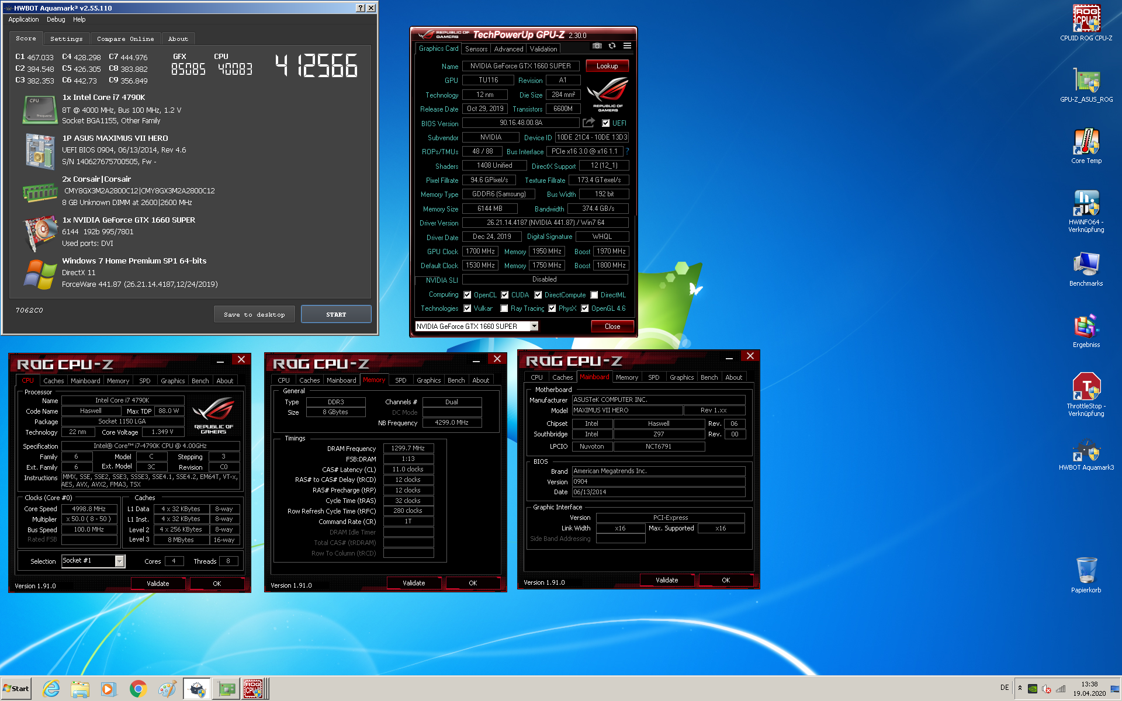Open the Socket #1 selection dropdown in CPU-Z
The image size is (1122, 701).
[x=119, y=561]
